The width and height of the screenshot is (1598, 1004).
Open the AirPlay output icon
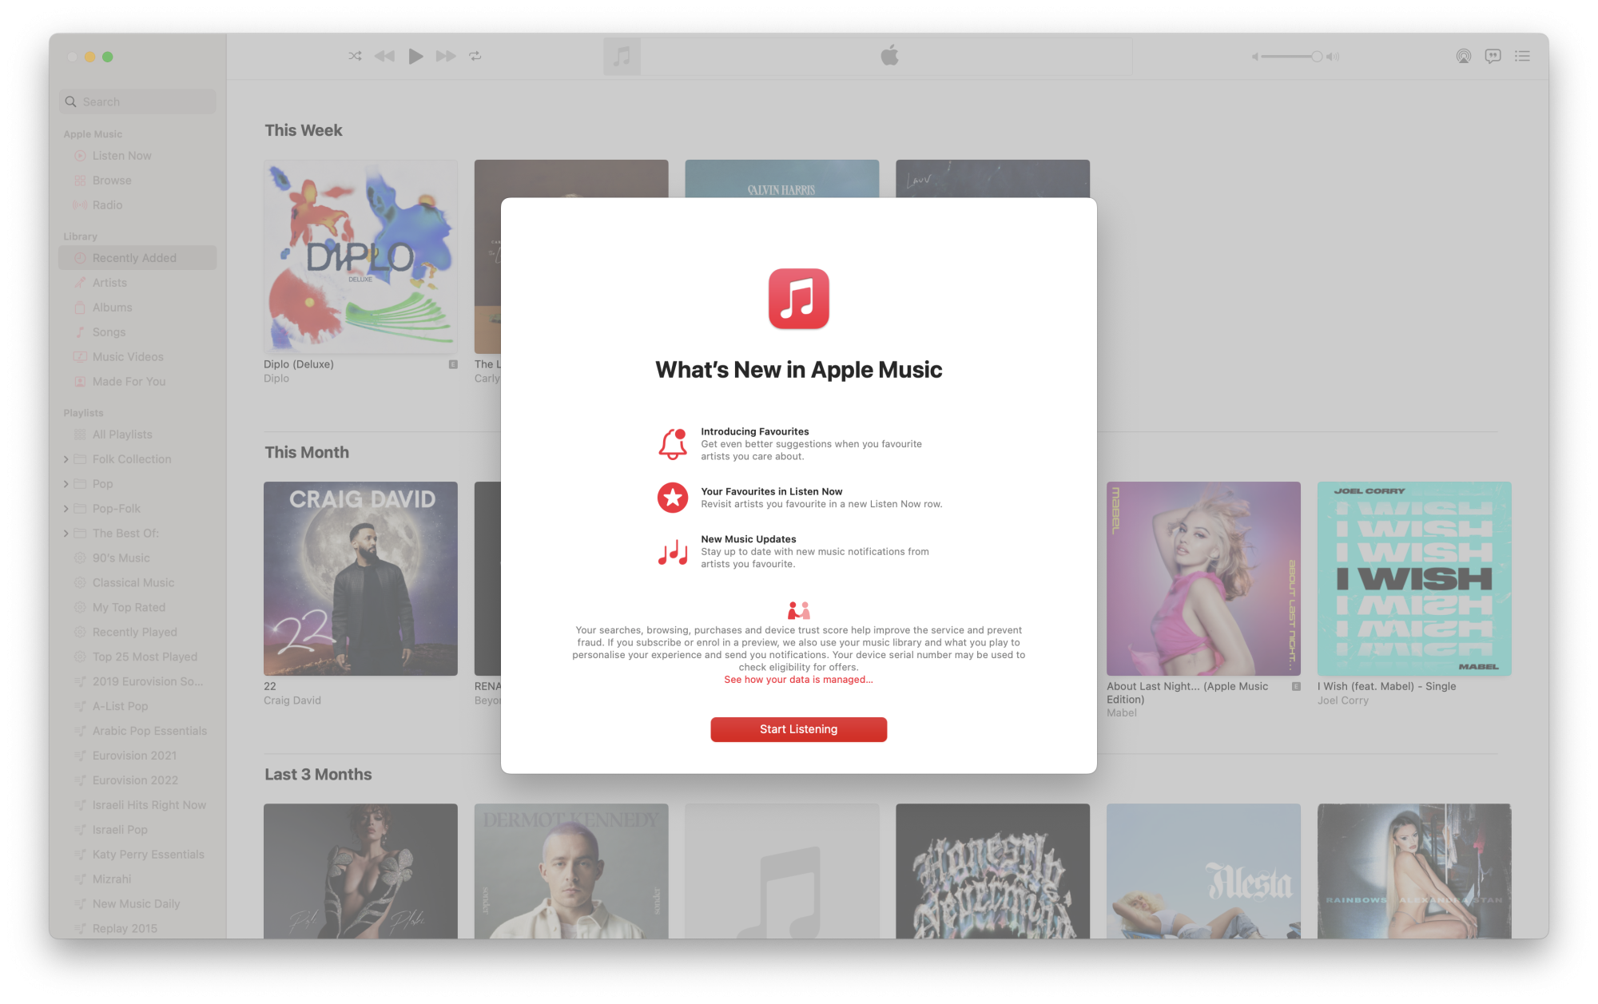pyautogui.click(x=1463, y=56)
